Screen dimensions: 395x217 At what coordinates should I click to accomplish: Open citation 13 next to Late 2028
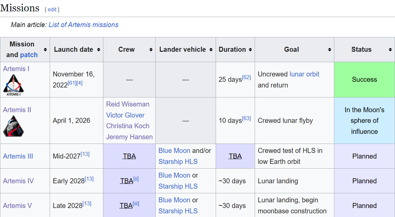87,203
